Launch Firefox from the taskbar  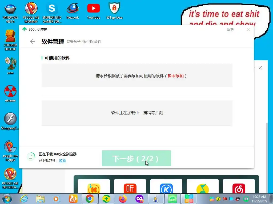tap(123, 199)
